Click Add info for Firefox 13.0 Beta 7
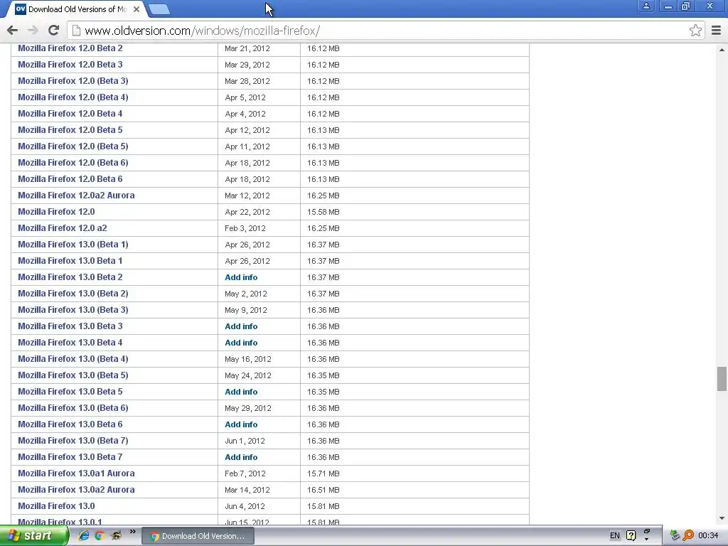728x546 pixels. click(x=241, y=457)
